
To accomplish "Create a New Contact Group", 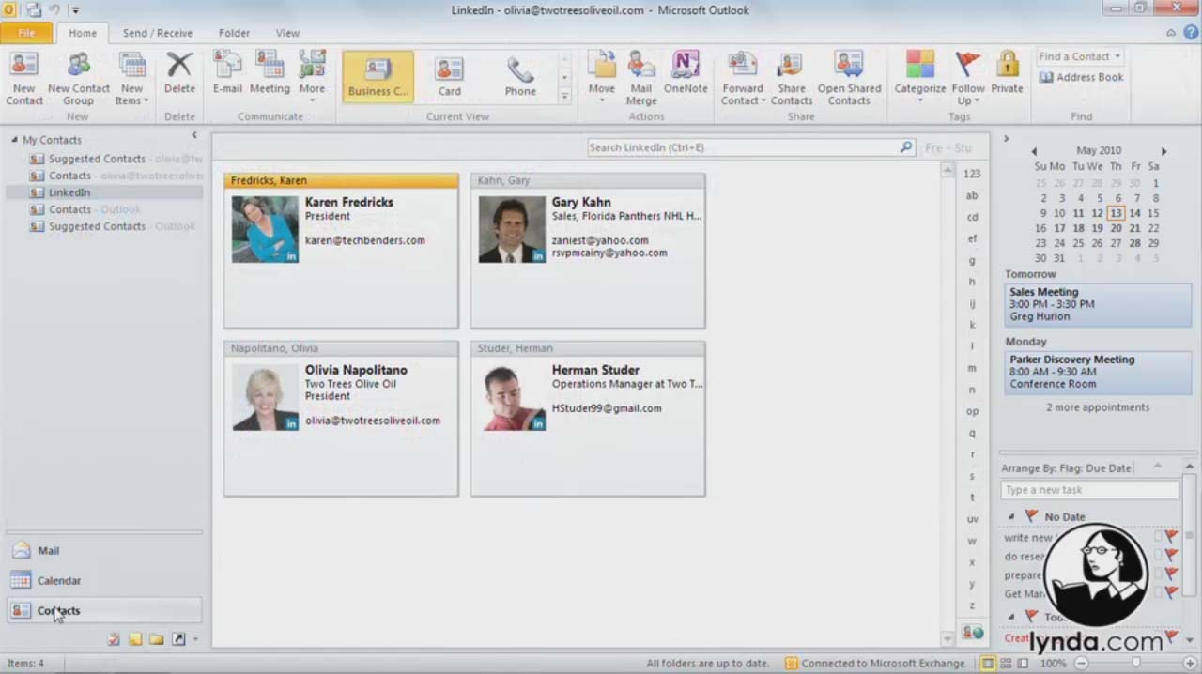I will tap(79, 79).
